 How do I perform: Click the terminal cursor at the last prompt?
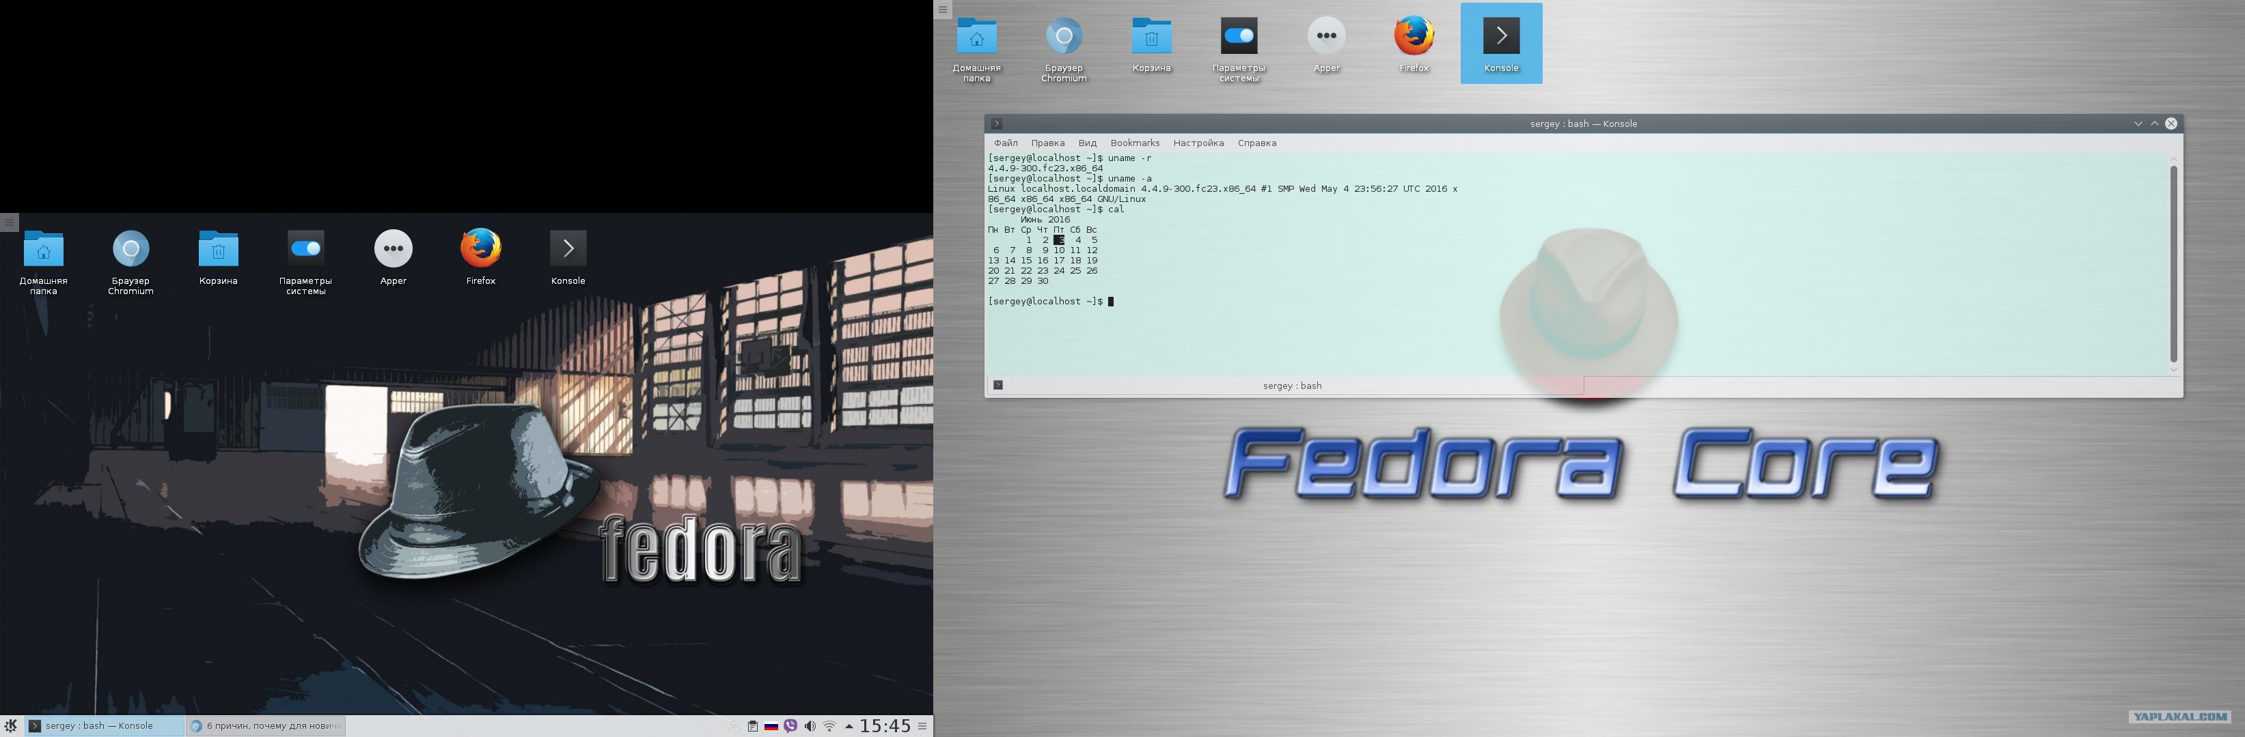click(x=1111, y=302)
